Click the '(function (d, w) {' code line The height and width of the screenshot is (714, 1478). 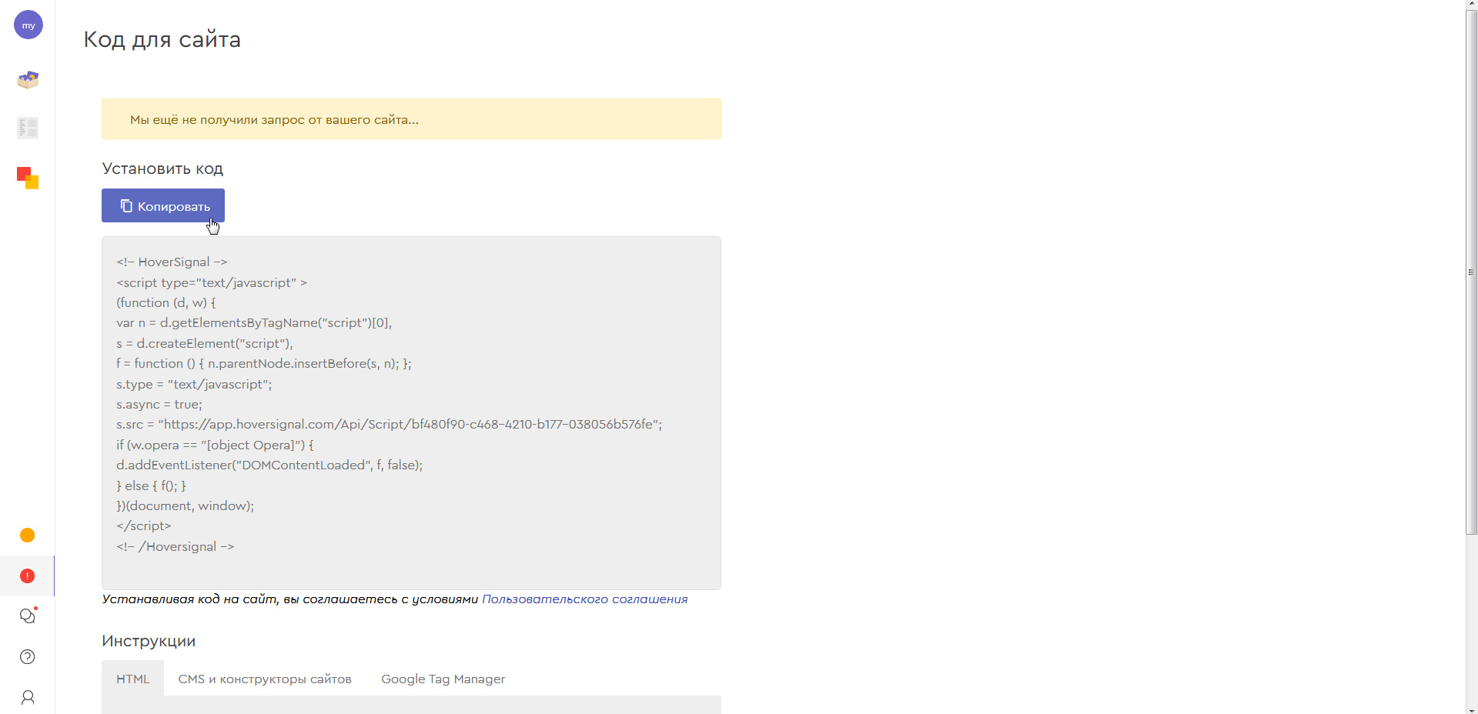tap(166, 303)
